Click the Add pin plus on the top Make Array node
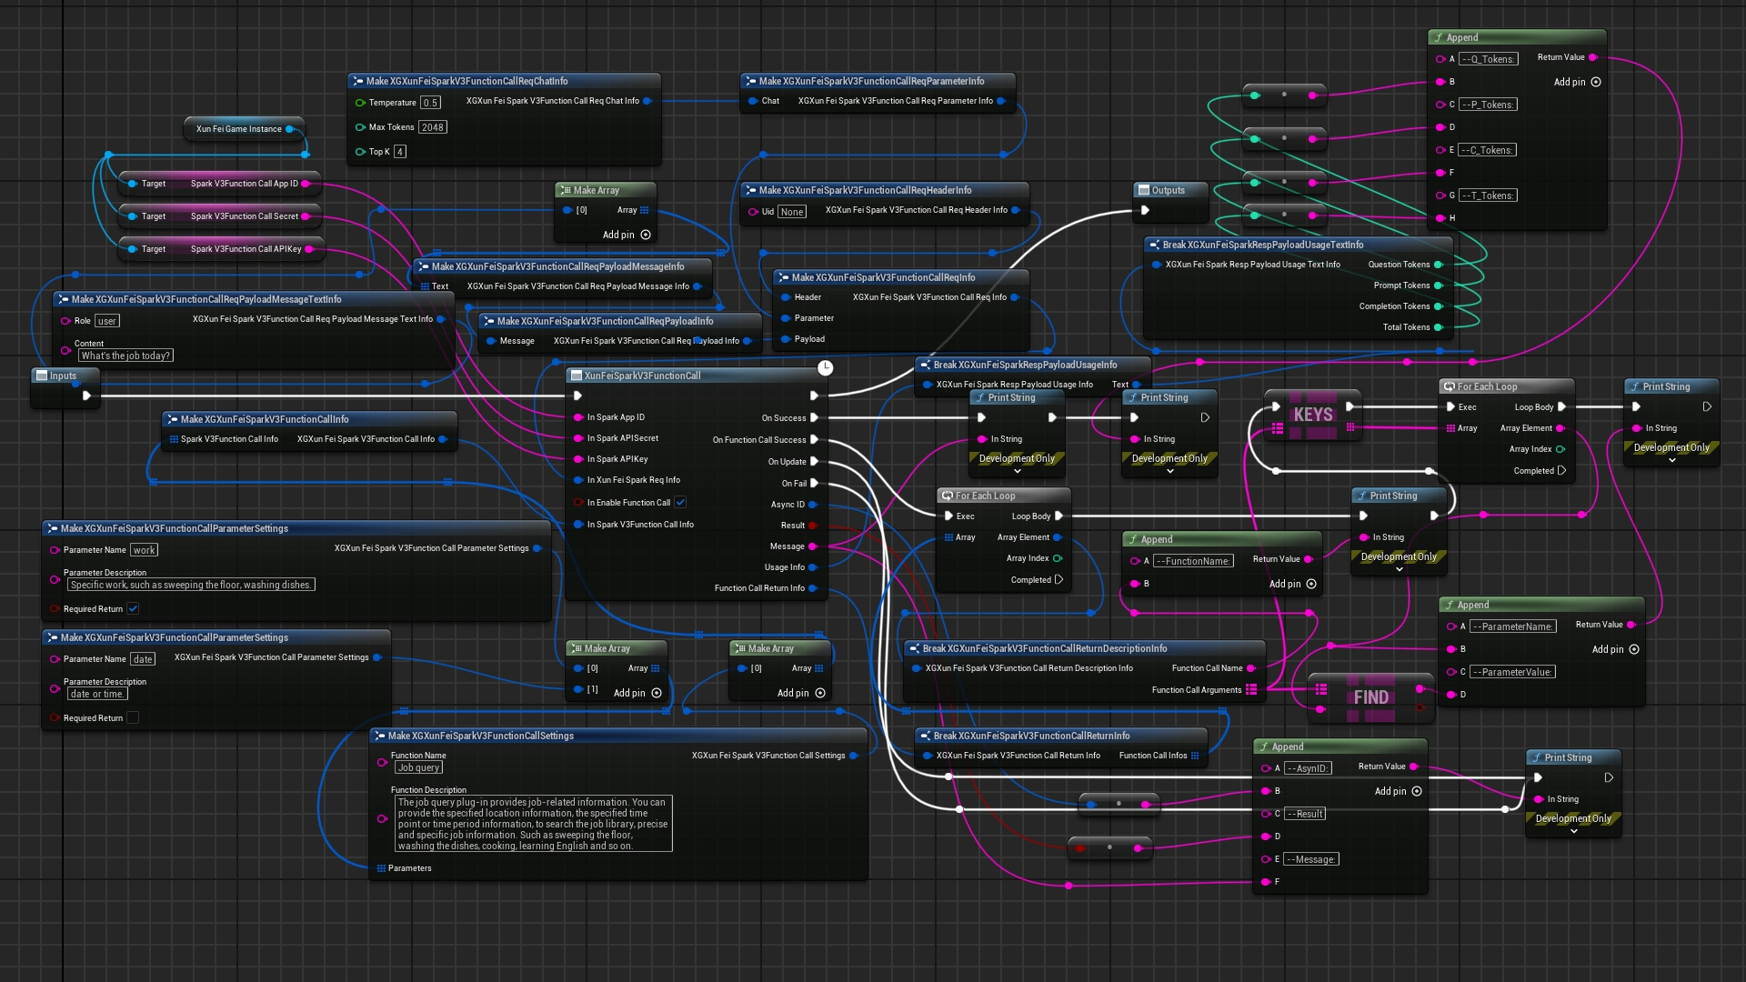The image size is (1746, 982). point(646,235)
